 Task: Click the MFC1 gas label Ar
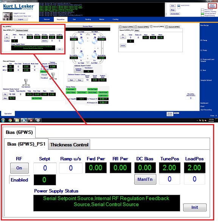(x=11, y=67)
